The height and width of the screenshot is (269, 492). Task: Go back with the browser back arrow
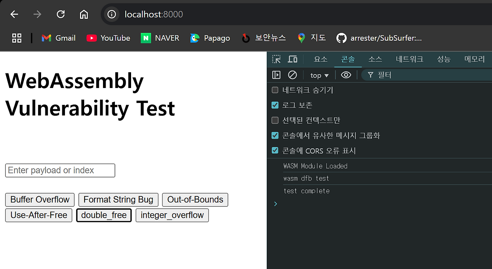(14, 15)
